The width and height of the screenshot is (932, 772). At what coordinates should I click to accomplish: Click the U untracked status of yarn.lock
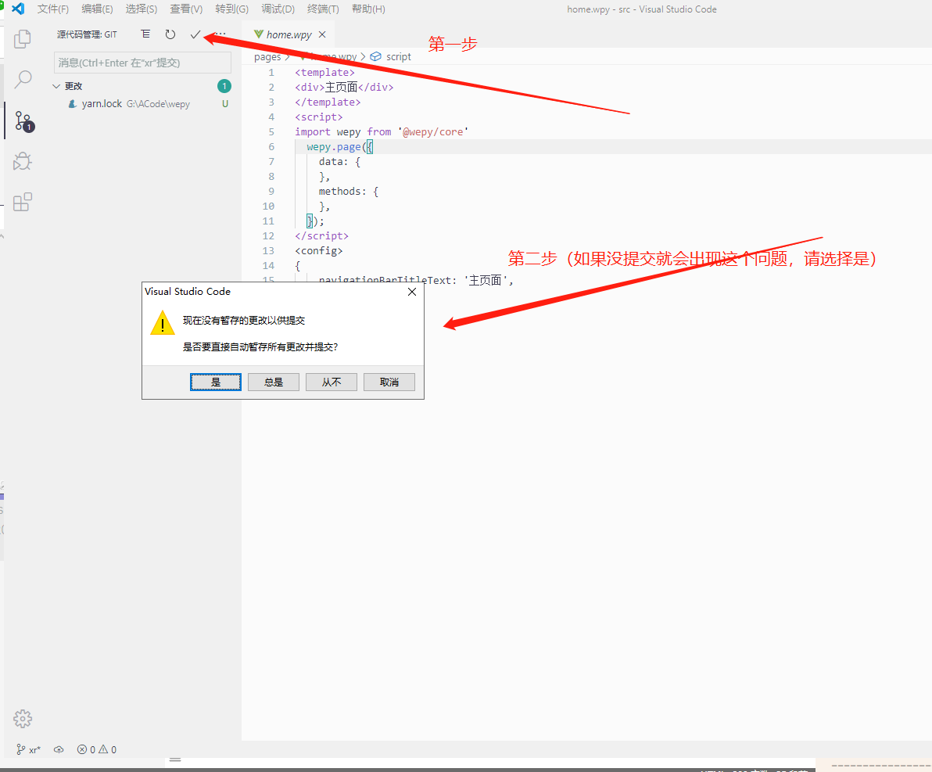point(225,103)
